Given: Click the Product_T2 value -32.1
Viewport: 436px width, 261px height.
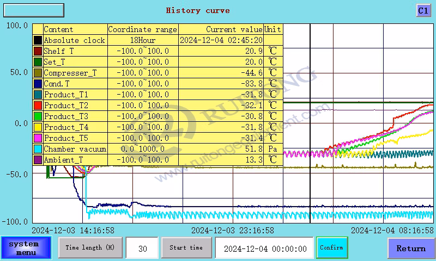Looking at the screenshot, I should (x=252, y=105).
